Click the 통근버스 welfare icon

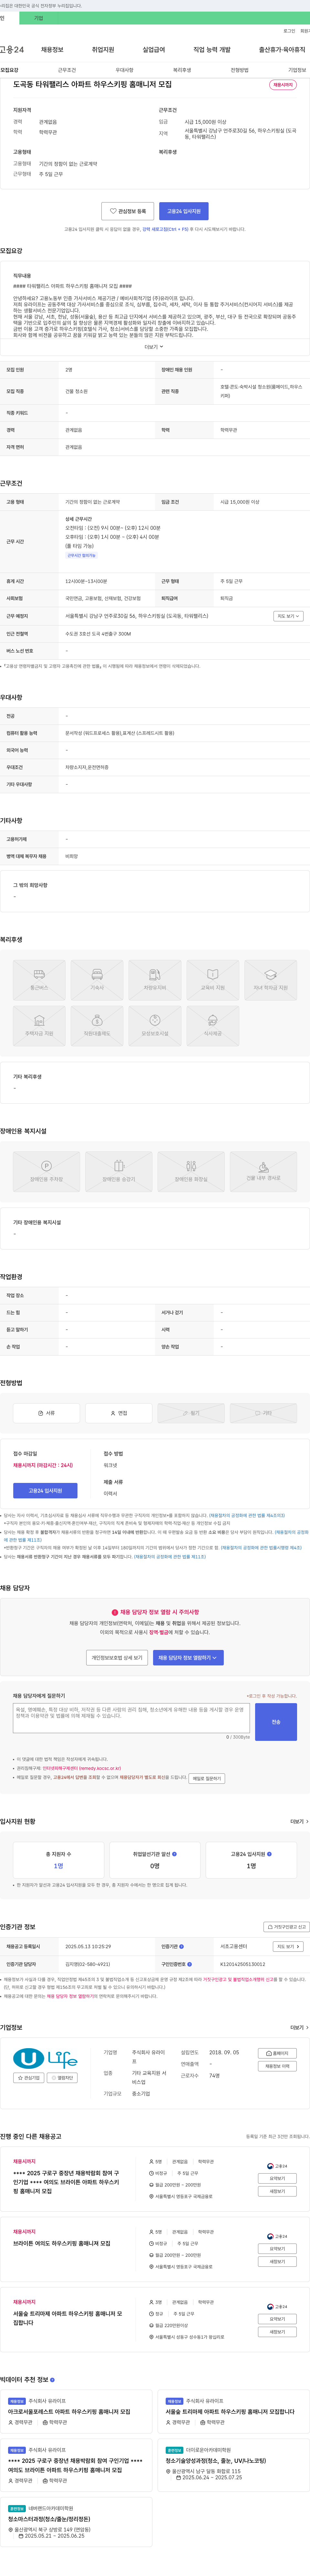[39, 980]
